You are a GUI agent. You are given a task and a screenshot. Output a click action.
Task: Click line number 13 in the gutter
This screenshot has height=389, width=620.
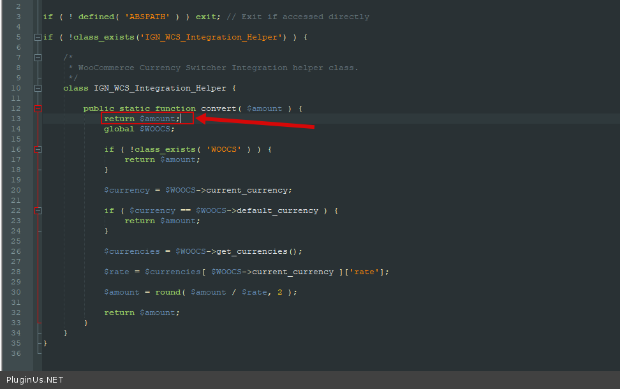tap(16, 119)
